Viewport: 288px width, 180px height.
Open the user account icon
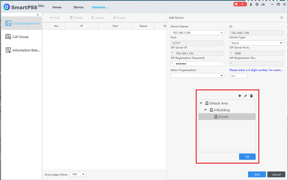click(251, 4)
